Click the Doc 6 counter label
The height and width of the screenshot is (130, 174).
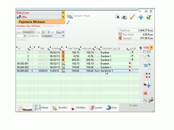[116, 49]
